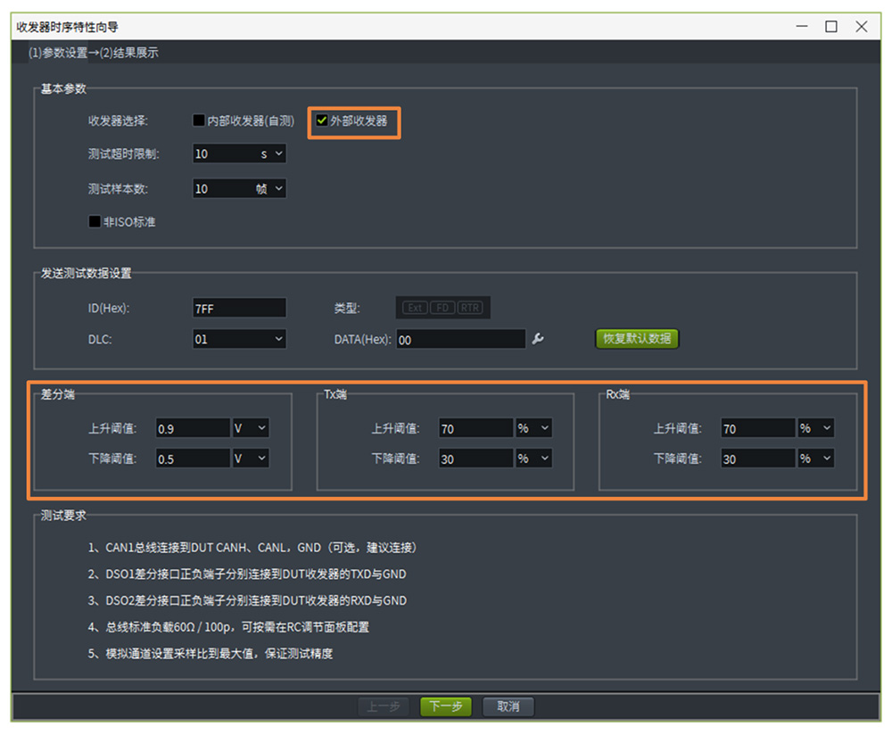Click the 恢复默认数据 button

[x=637, y=339]
